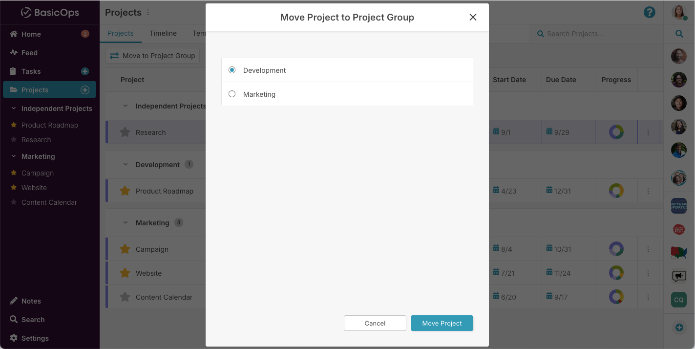Image resolution: width=695 pixels, height=349 pixels.
Task: Select the Development radio button
Action: (232, 70)
